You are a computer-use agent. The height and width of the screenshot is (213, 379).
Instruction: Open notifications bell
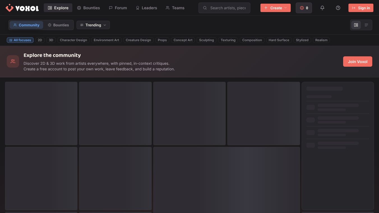coord(322,8)
